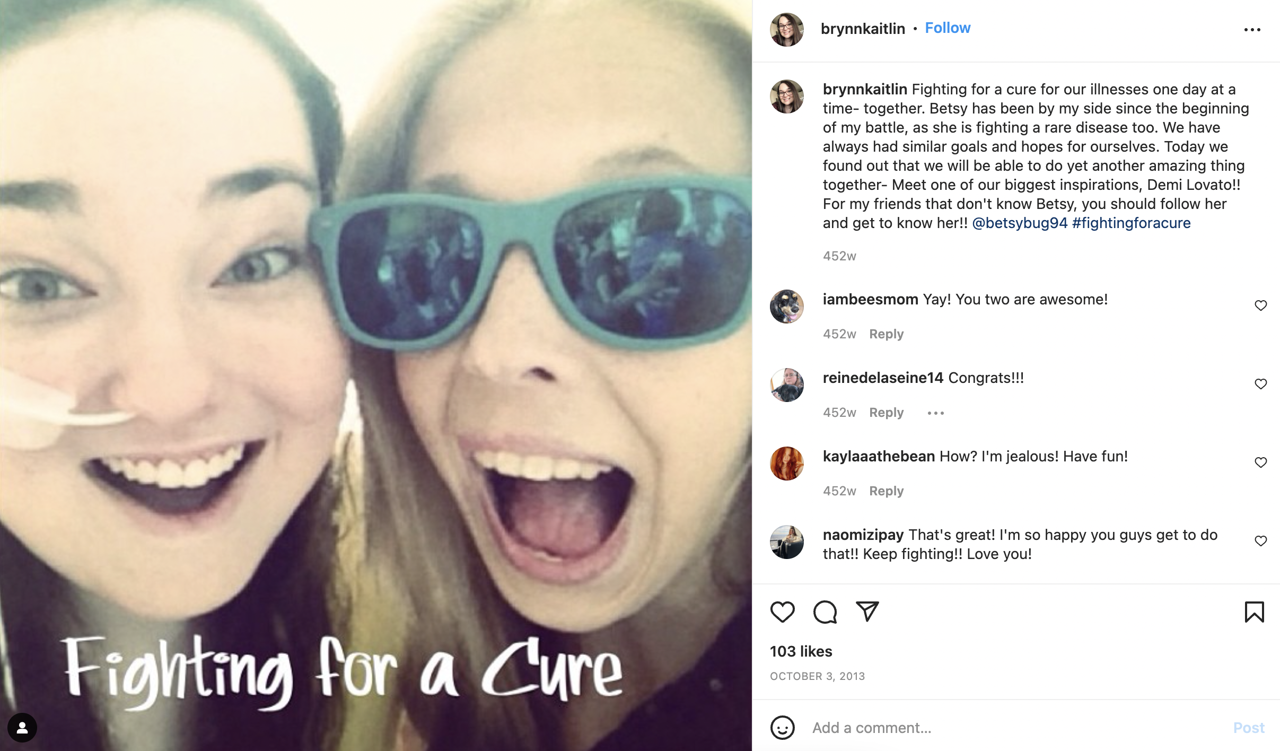1280x751 pixels.
Task: Share the post with the paper plane icon
Action: pyautogui.click(x=867, y=612)
